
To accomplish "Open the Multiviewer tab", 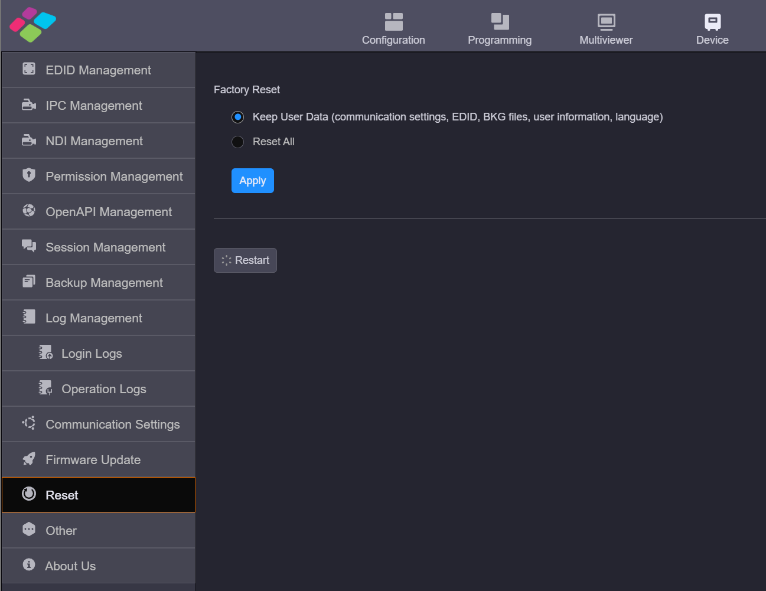I will (x=606, y=29).
